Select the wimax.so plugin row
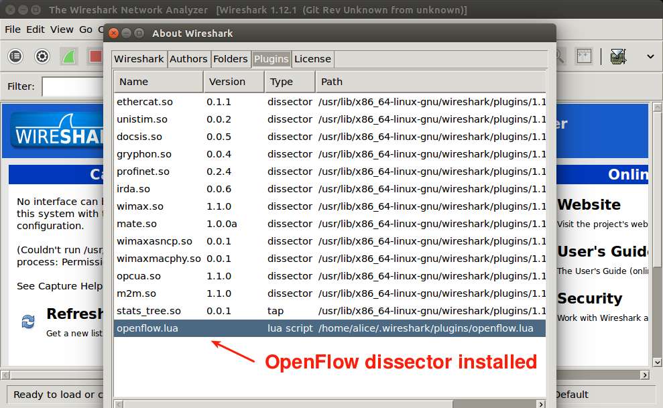Viewport: 663px width, 408px height. (x=330, y=206)
